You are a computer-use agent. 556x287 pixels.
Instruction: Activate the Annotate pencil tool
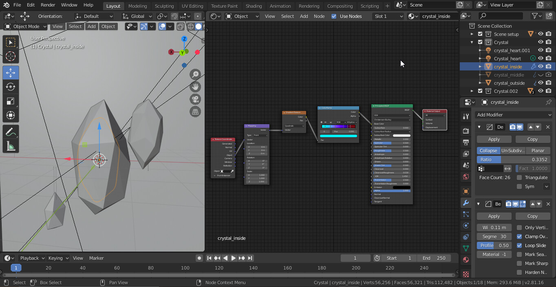tap(11, 131)
